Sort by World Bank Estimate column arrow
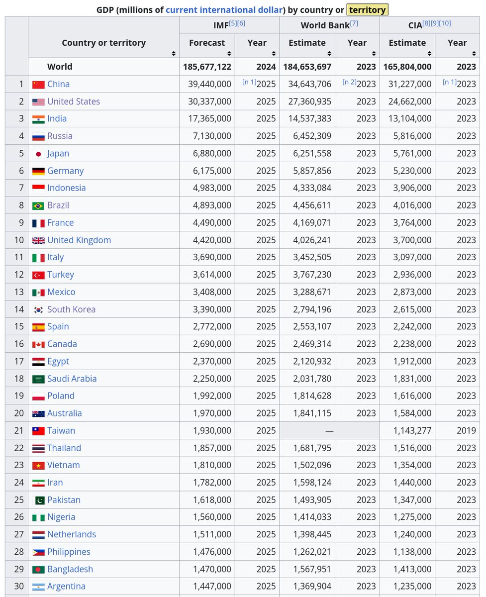 coord(329,53)
